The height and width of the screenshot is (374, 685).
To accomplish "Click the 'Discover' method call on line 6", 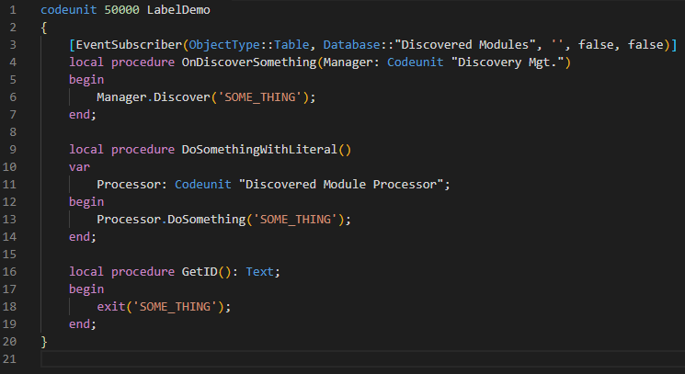I will [182, 96].
